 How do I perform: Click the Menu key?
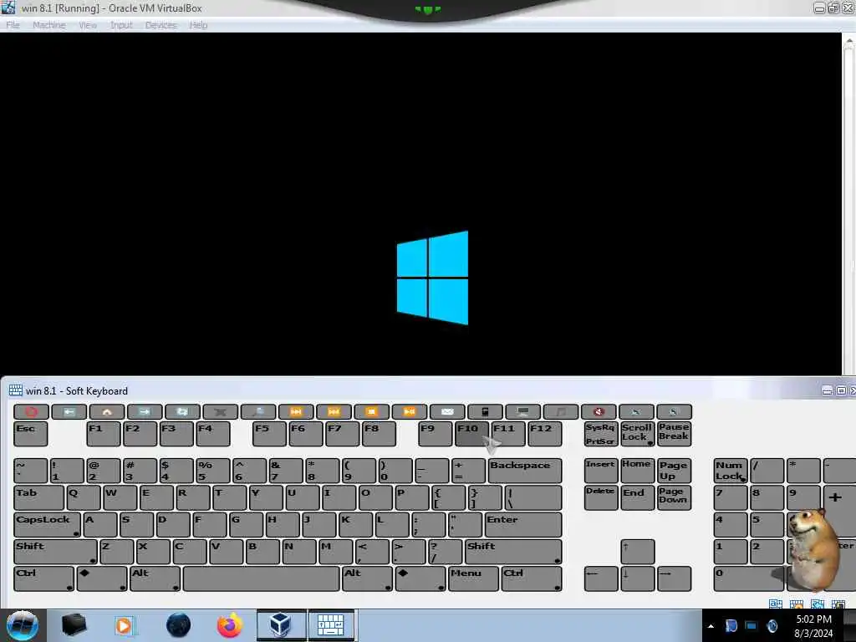[473, 578]
